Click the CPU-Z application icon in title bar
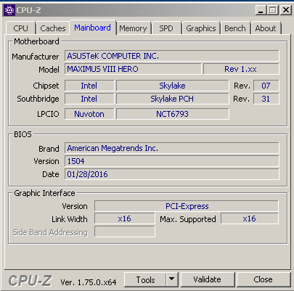294x291 pixels. pos(9,10)
